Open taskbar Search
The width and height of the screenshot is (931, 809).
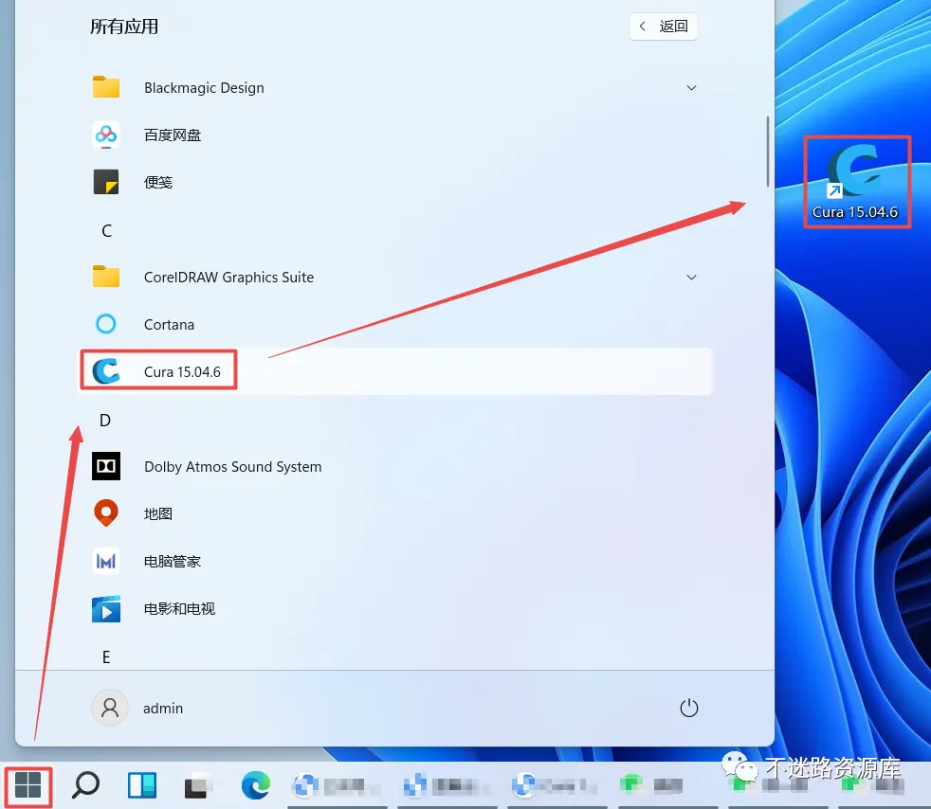tap(85, 786)
